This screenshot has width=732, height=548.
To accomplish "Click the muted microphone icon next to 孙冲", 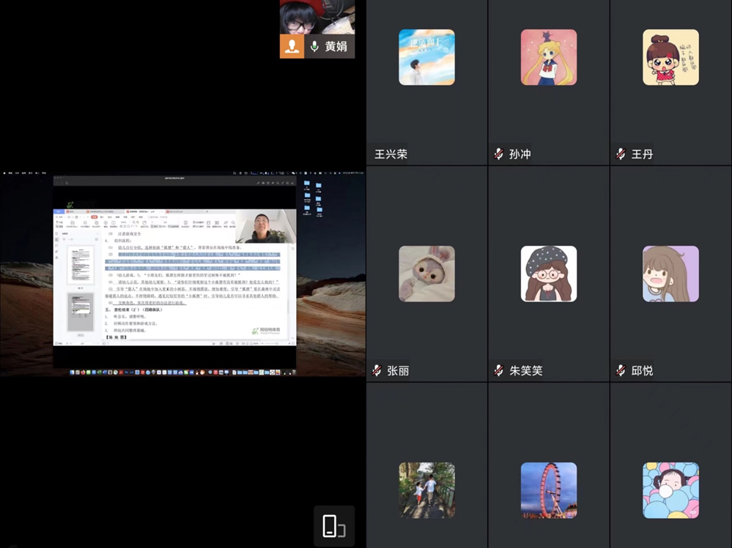I will click(x=499, y=154).
